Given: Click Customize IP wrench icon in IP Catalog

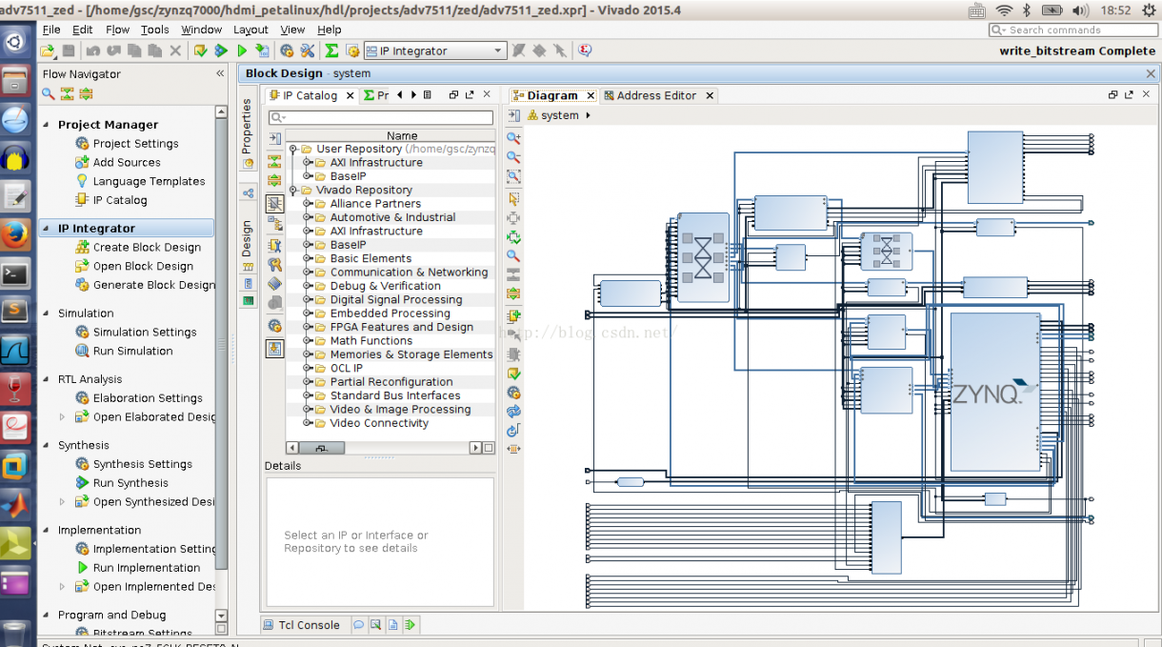Looking at the screenshot, I should coord(274,245).
